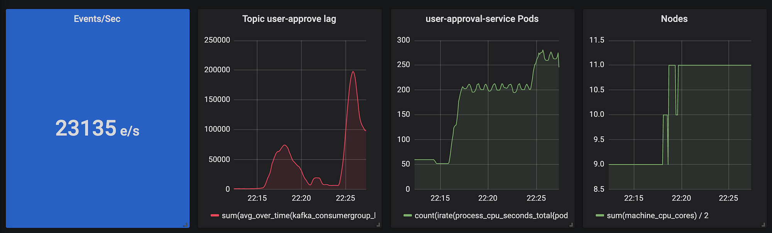772x233 pixels.
Task: Click the 23135 e/s stat value
Action: point(97,128)
